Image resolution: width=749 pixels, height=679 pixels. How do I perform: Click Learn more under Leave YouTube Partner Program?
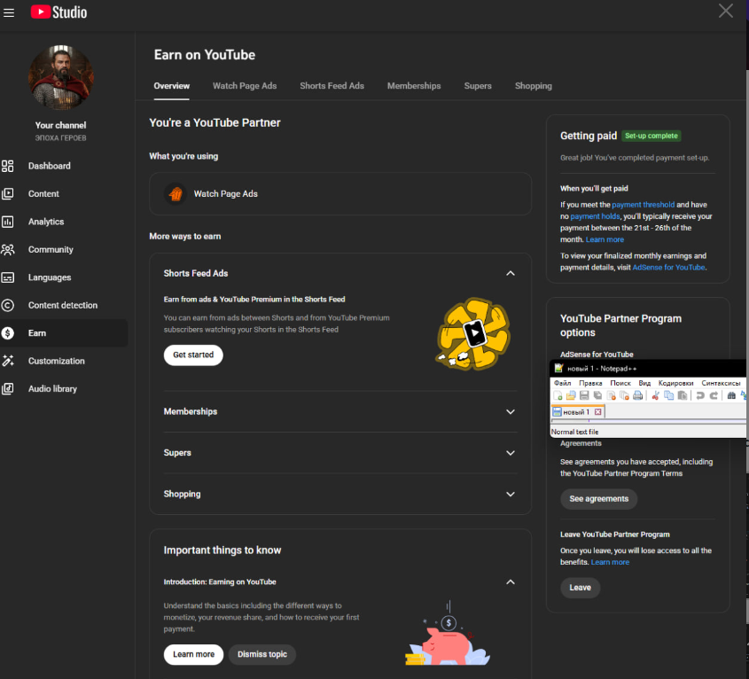coord(610,562)
